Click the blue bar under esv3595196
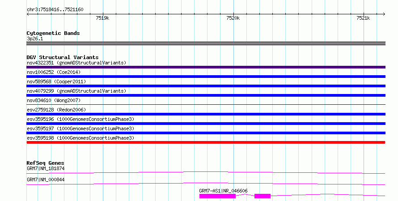This screenshot has width=398, height=201. tap(206, 124)
